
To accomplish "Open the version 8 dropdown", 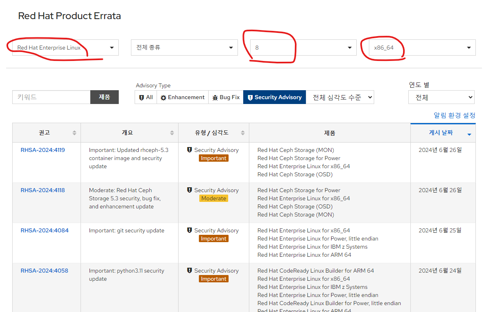I will pyautogui.click(x=303, y=48).
